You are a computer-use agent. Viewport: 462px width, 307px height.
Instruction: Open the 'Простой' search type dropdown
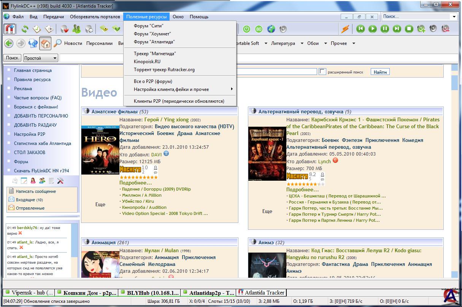coord(40,58)
